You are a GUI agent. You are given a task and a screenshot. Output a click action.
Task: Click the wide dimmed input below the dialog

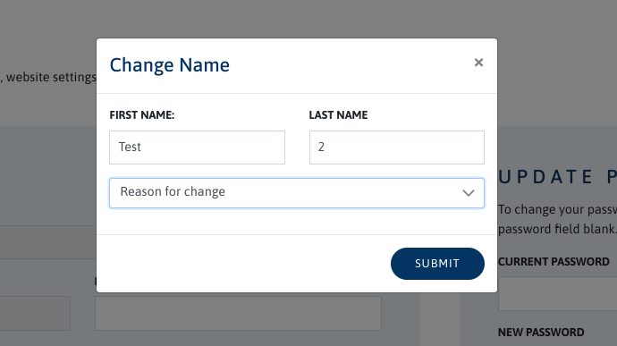(238, 313)
